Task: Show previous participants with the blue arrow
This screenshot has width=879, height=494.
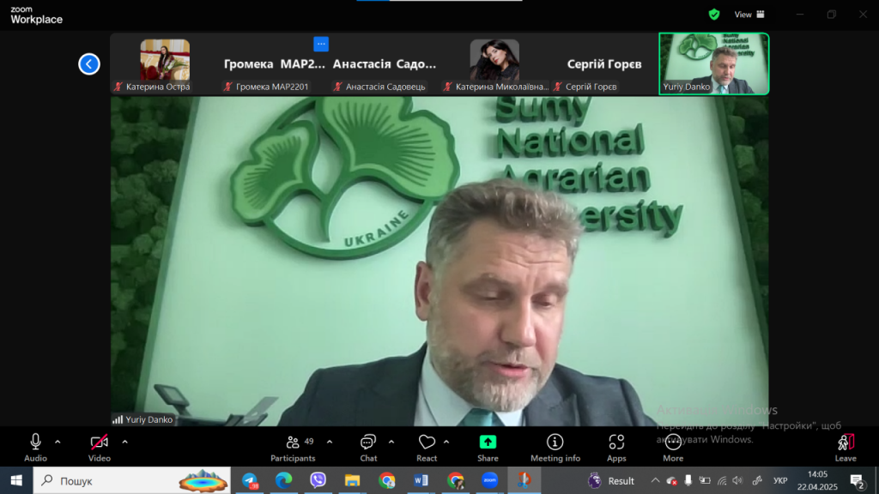Action: pyautogui.click(x=89, y=63)
